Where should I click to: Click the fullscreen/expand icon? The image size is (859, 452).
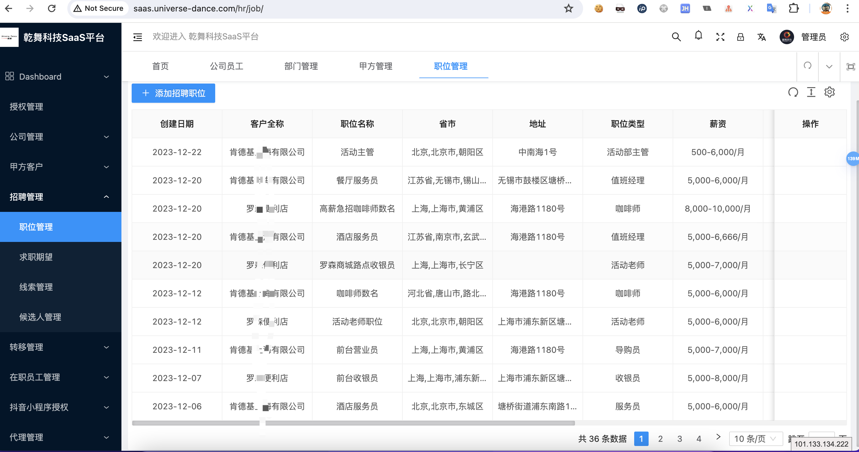(720, 37)
